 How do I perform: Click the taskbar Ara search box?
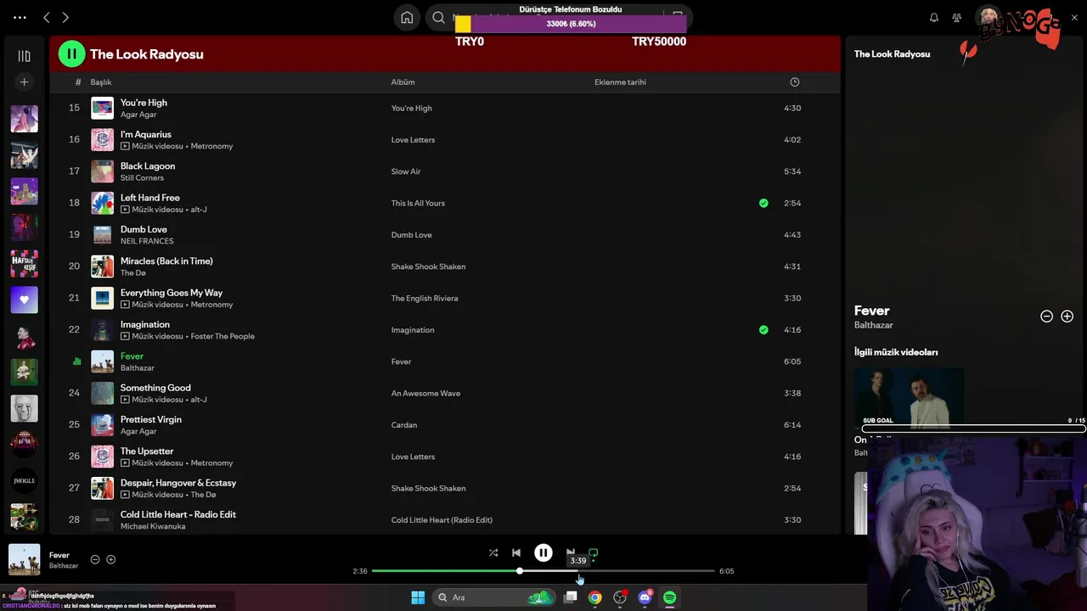(x=493, y=597)
